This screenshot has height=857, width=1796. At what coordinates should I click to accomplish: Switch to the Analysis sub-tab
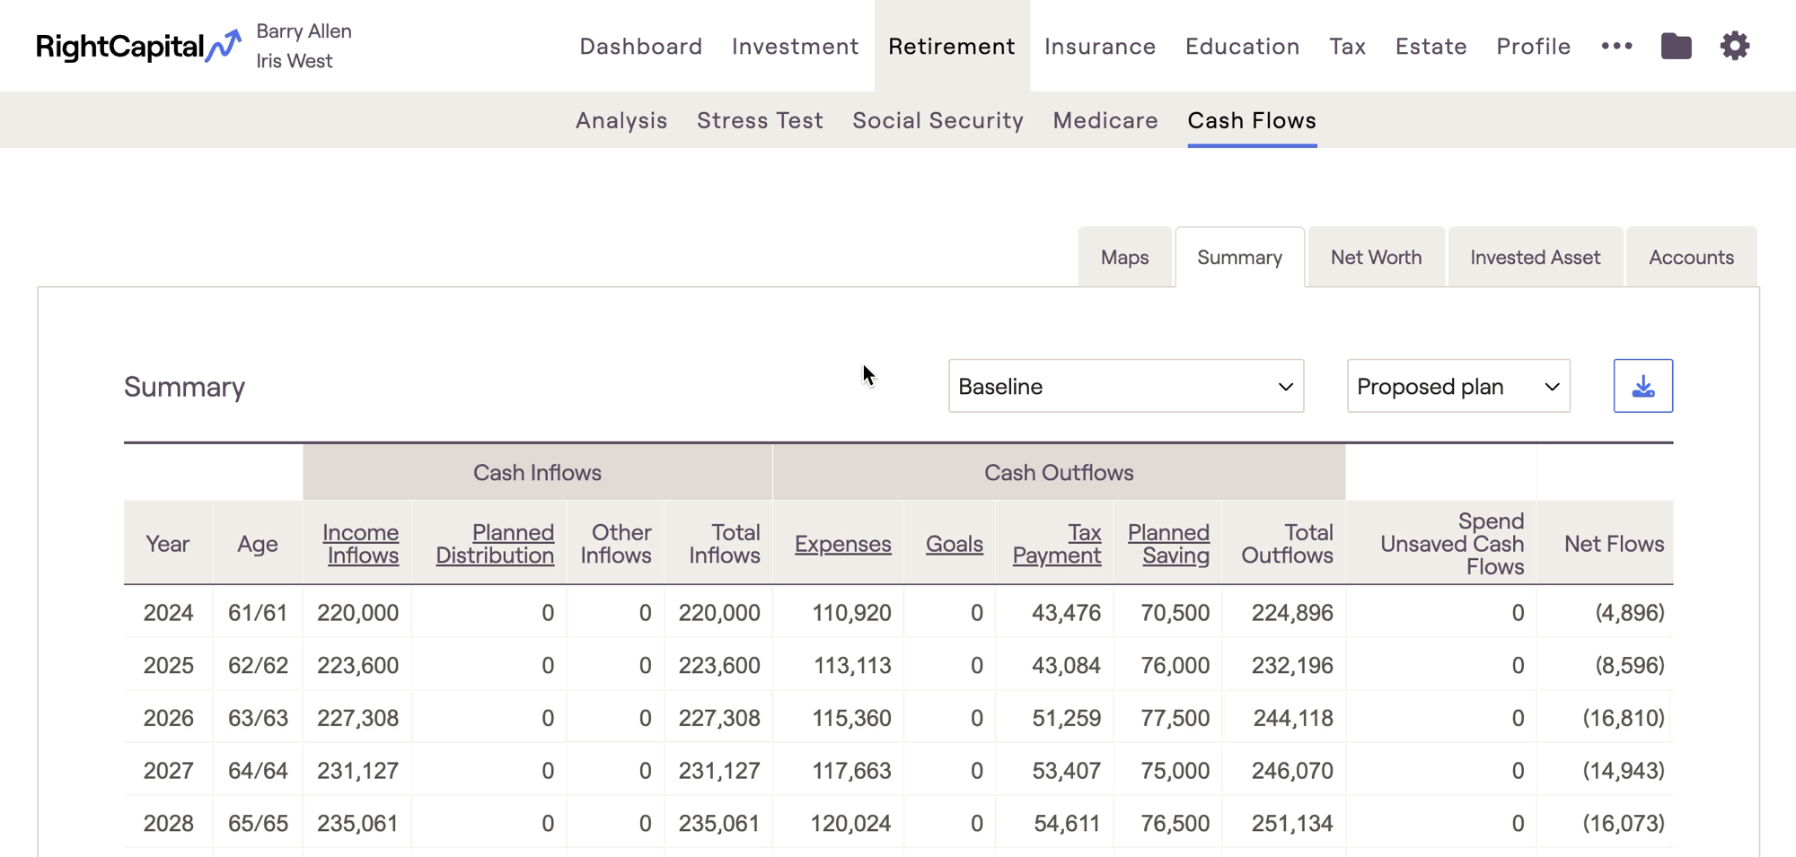point(621,120)
